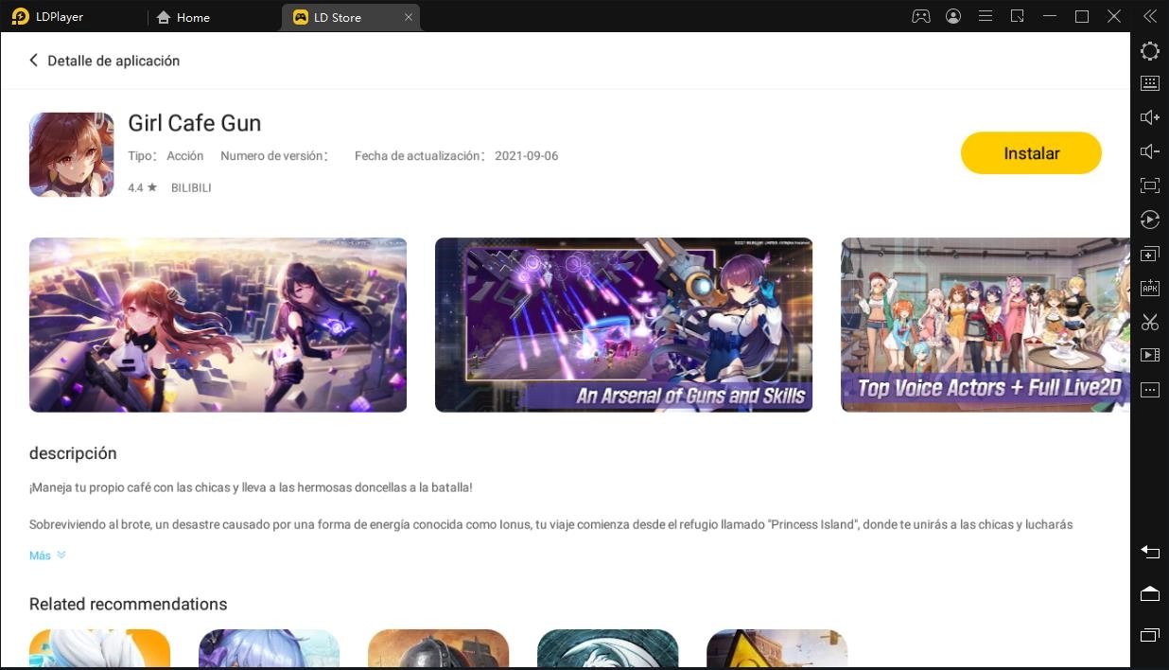
Task: Click the 4.4 star rating
Action: coord(142,188)
